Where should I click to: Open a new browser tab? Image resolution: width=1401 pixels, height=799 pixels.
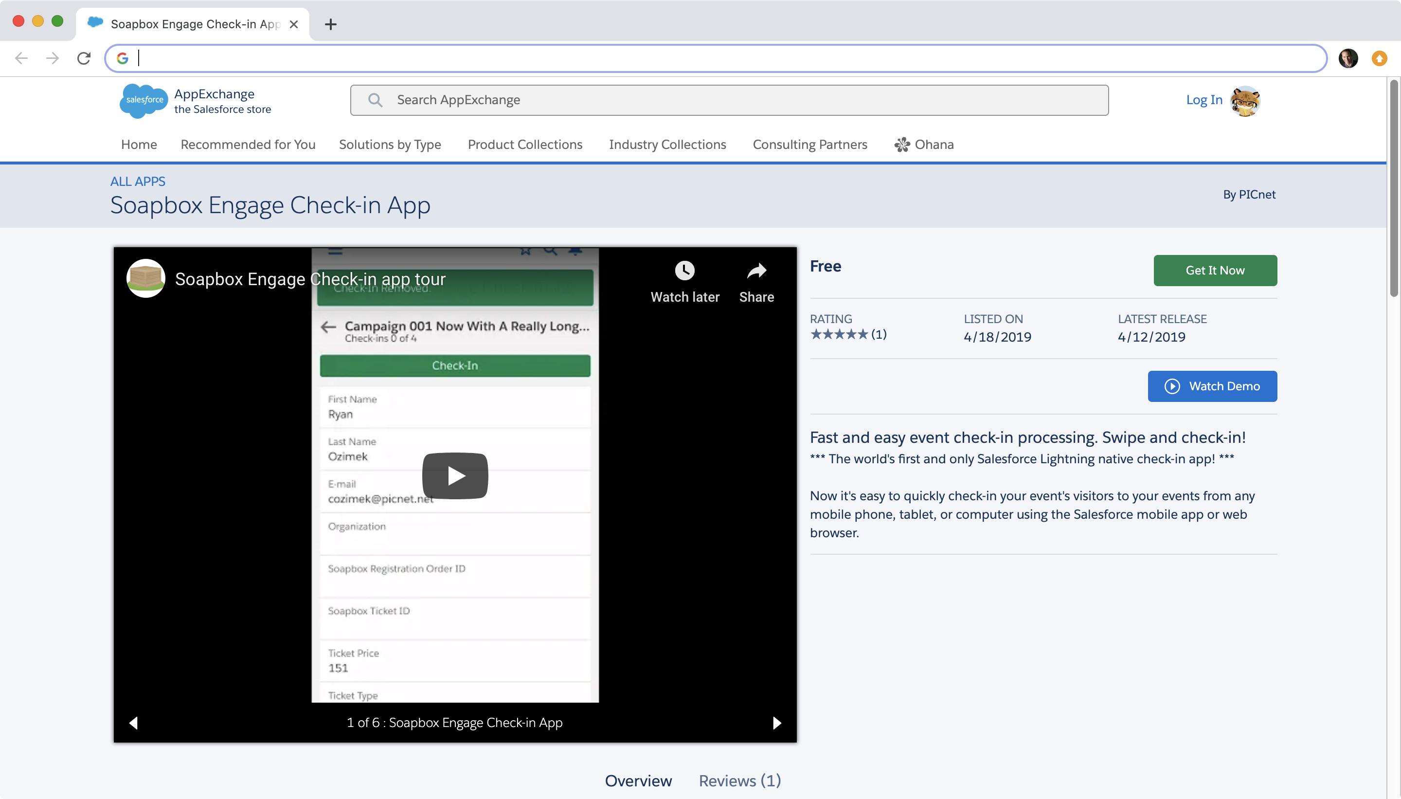click(x=331, y=24)
